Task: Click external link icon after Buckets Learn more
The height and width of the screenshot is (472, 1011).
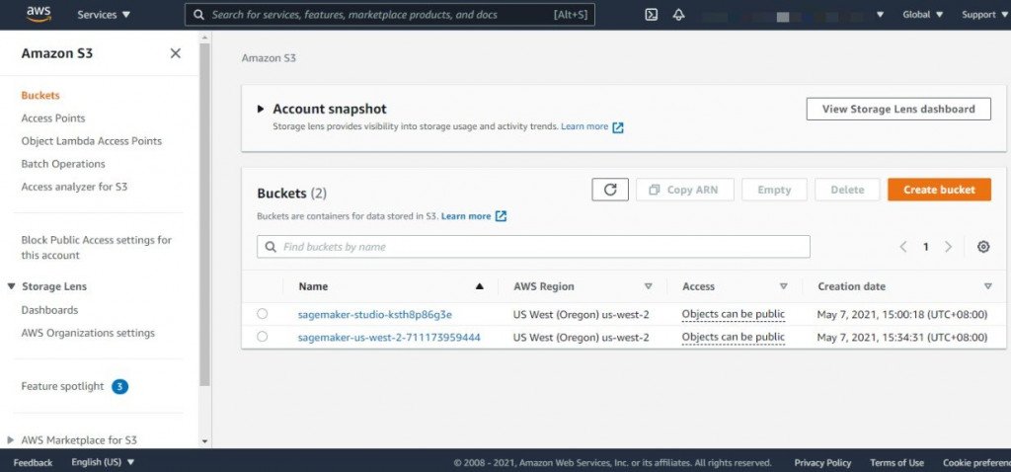Action: pos(501,216)
